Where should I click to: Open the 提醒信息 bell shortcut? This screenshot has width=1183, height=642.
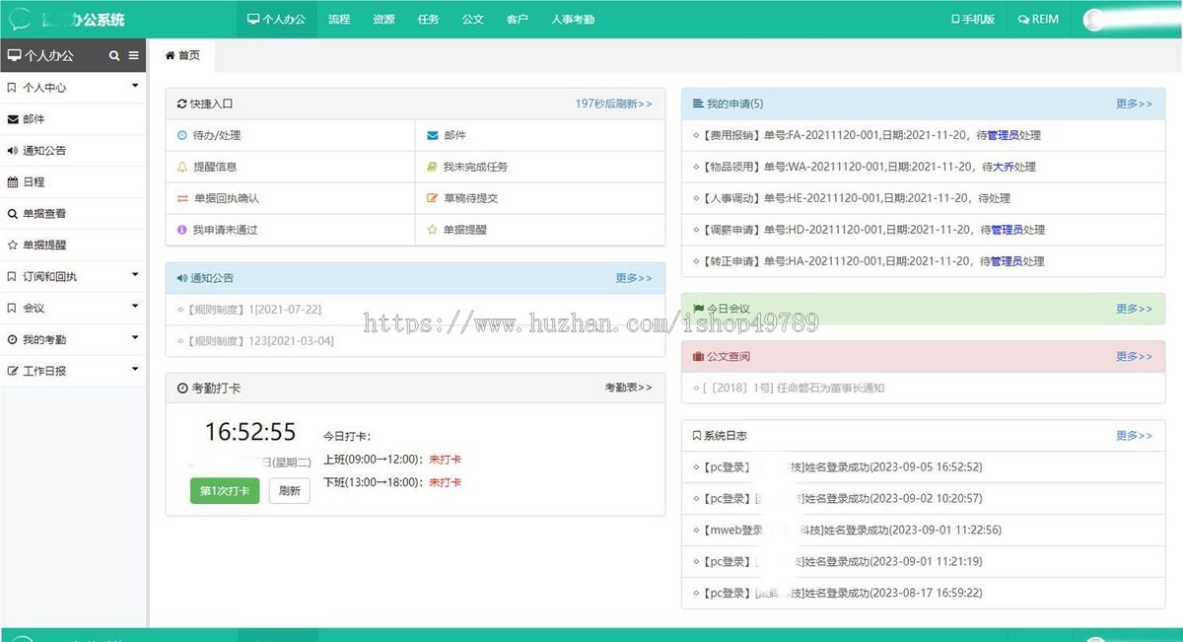click(x=291, y=167)
